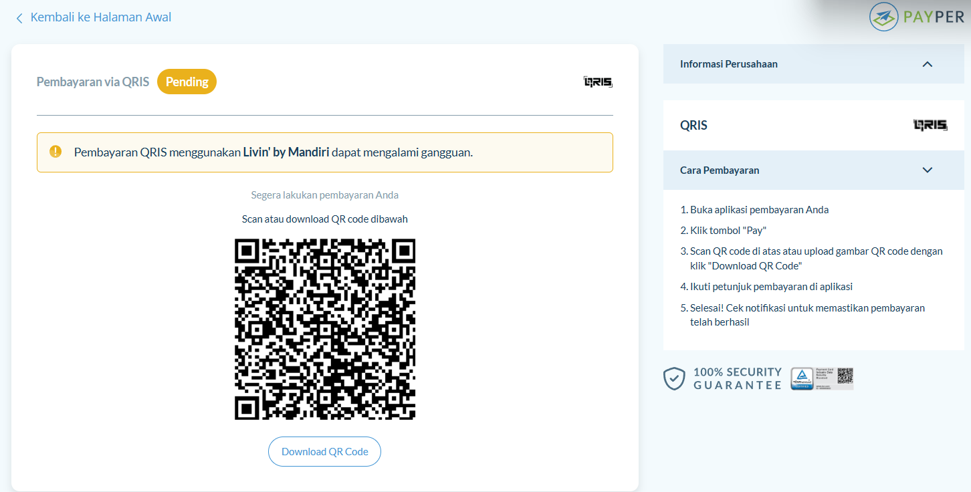The width and height of the screenshot is (971, 492).
Task: Click the back arrow chevron icon
Action: (x=19, y=18)
